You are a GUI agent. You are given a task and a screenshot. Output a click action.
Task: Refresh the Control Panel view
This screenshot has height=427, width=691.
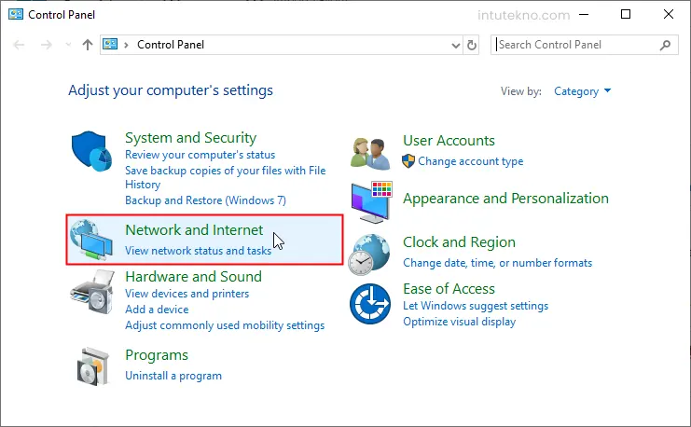[x=472, y=45]
